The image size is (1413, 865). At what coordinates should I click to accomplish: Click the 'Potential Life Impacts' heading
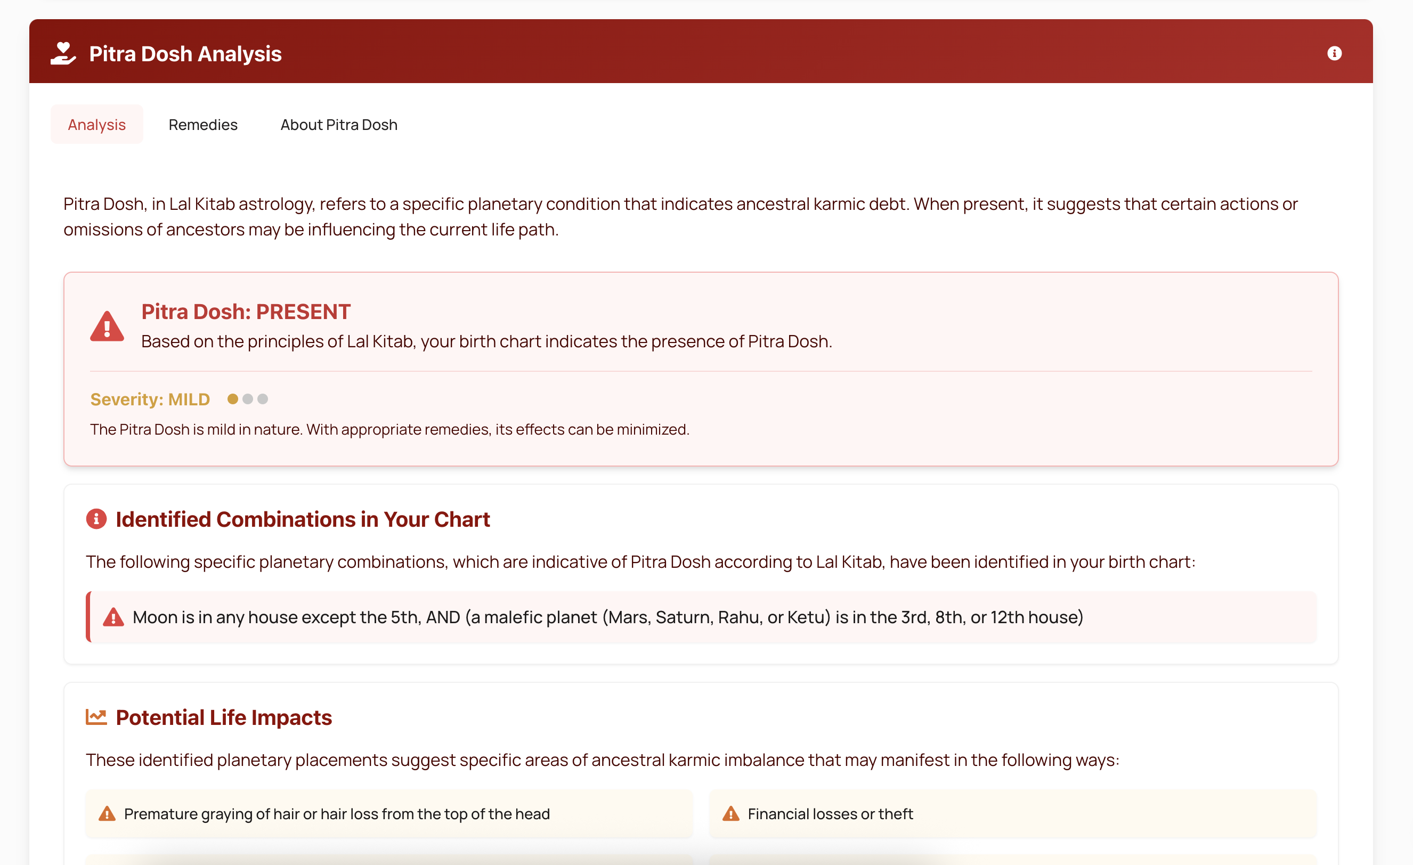click(x=224, y=717)
